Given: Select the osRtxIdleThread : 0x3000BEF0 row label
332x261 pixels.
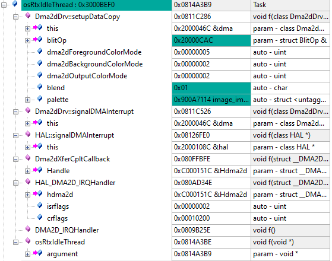Looking at the screenshot, I should 69,5.
